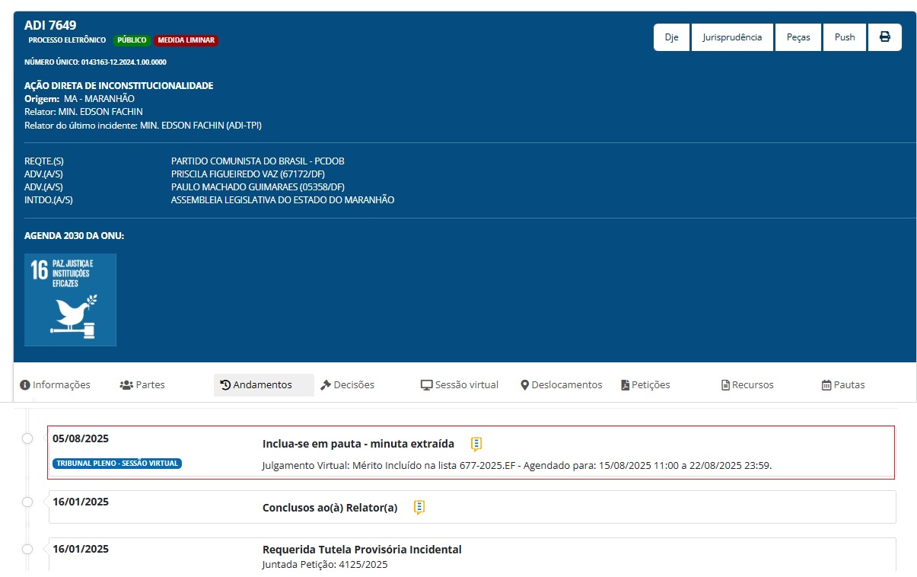Click the Peças button
Viewport: 917px width, 577px height.
click(798, 37)
